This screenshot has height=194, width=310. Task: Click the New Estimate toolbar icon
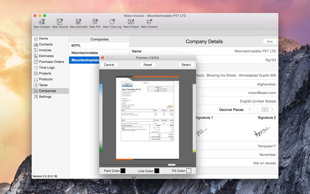tap(79, 21)
